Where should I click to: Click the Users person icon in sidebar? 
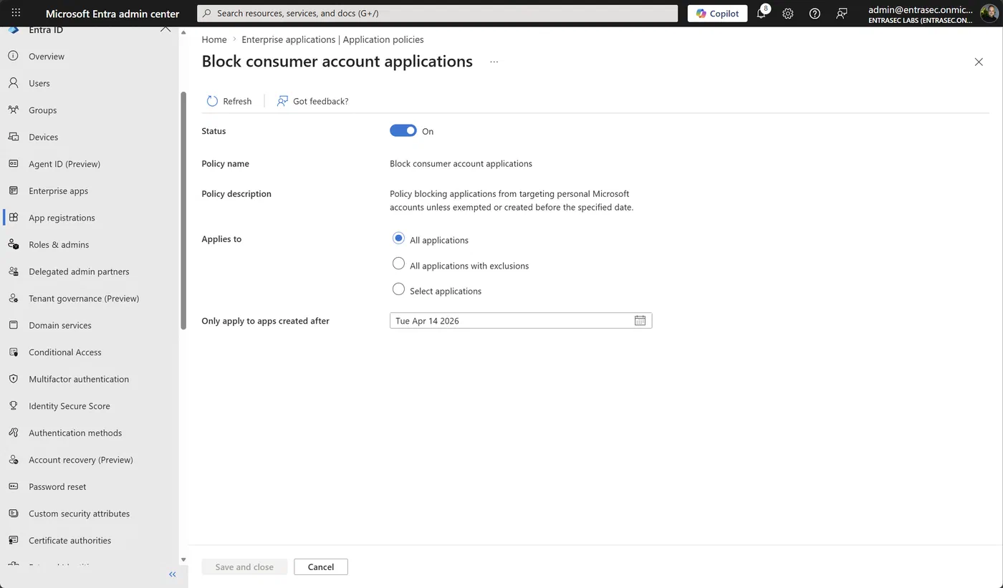coord(13,83)
